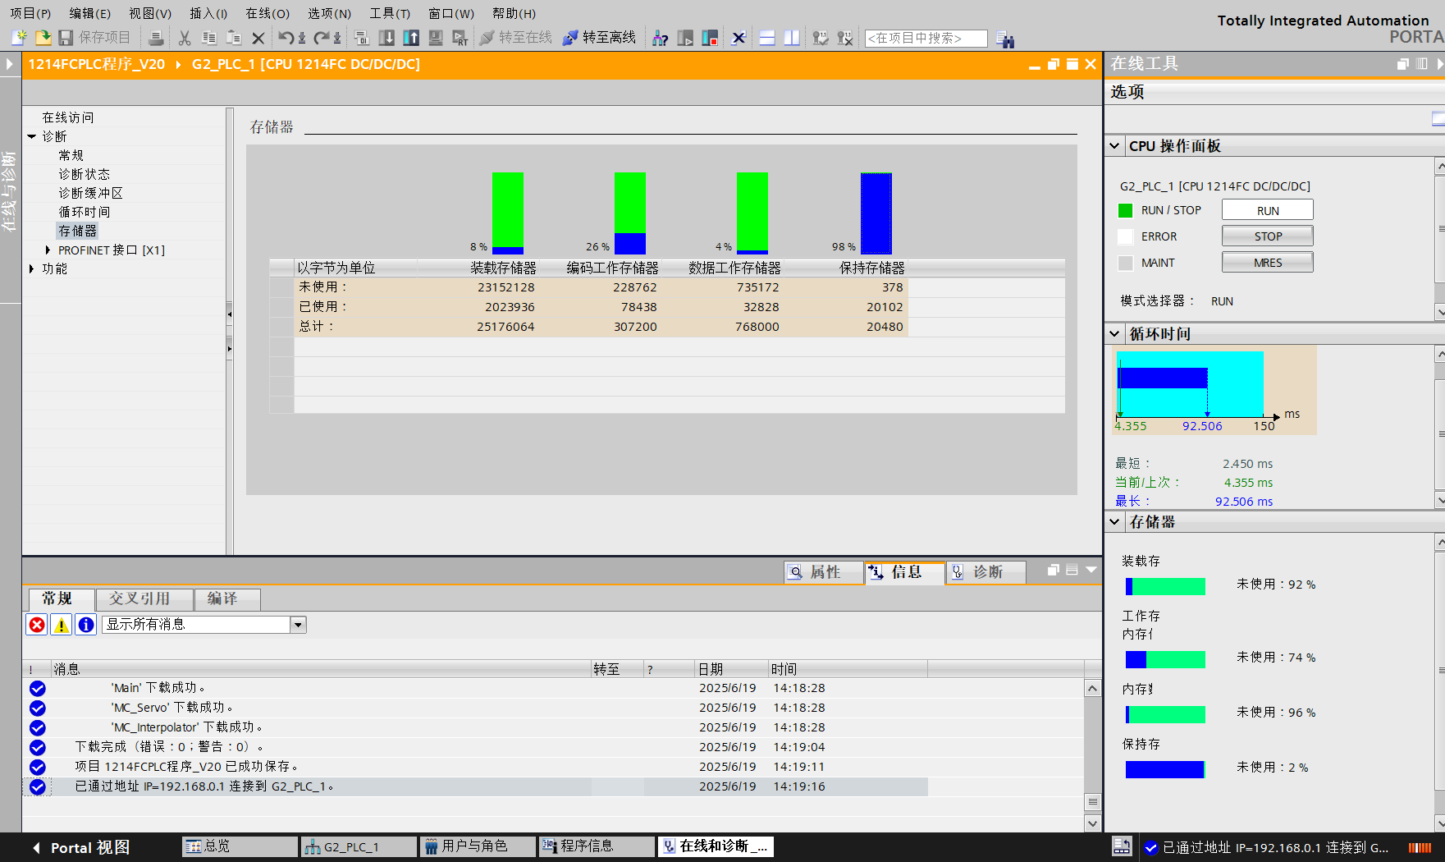Click the Delete X icon in toolbar
Viewport: 1445px width, 862px height.
(x=258, y=38)
